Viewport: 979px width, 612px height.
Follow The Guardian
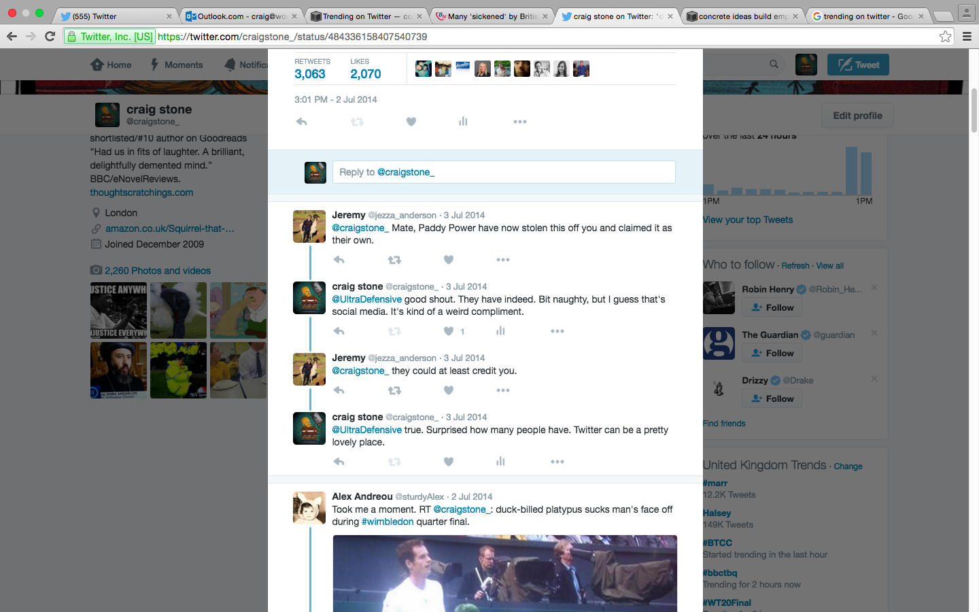772,353
